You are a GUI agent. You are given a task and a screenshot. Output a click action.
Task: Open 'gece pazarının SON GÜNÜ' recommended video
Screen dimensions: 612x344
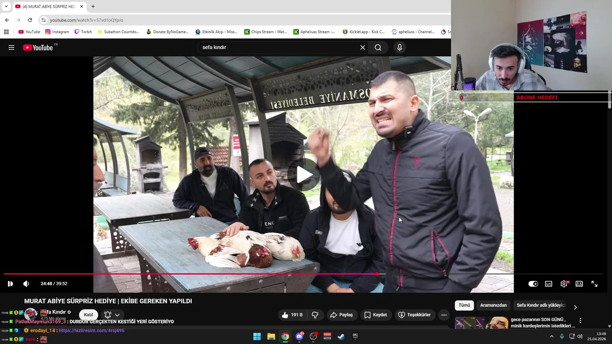(543, 322)
